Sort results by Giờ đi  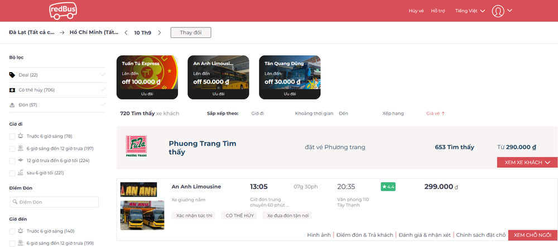pyautogui.click(x=258, y=113)
